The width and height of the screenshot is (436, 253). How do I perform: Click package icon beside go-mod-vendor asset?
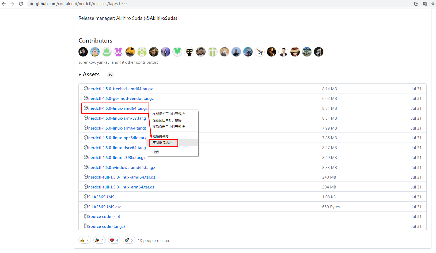tap(86, 98)
